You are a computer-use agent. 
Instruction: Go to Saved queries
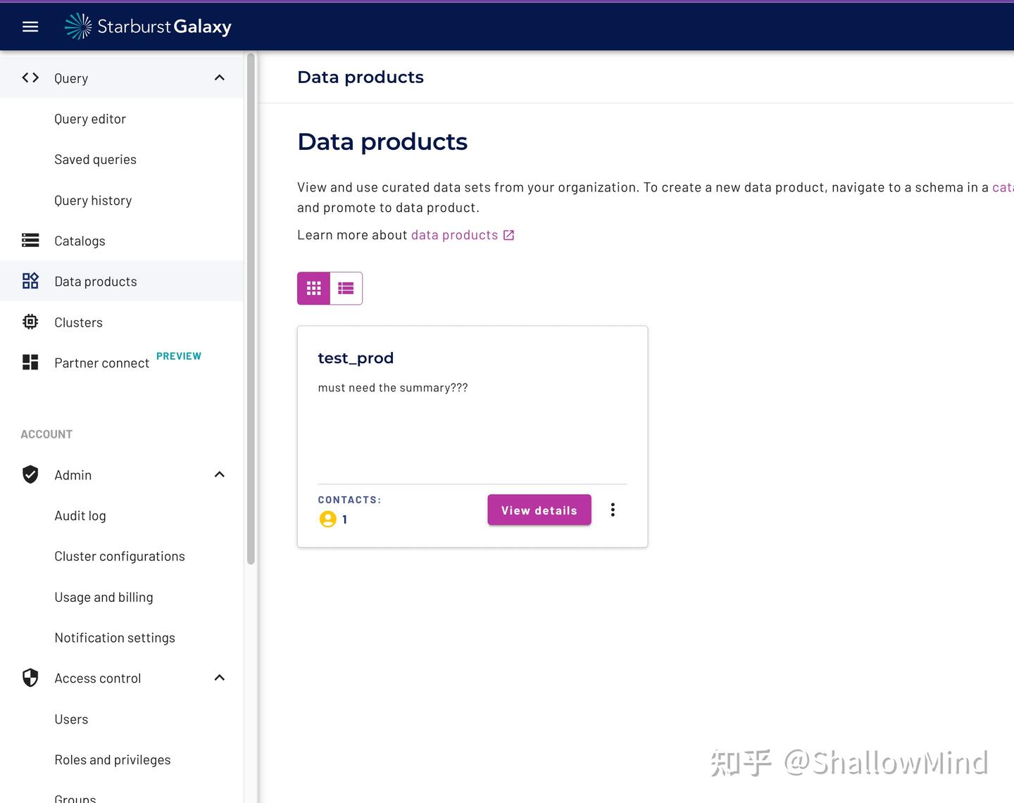coord(95,160)
